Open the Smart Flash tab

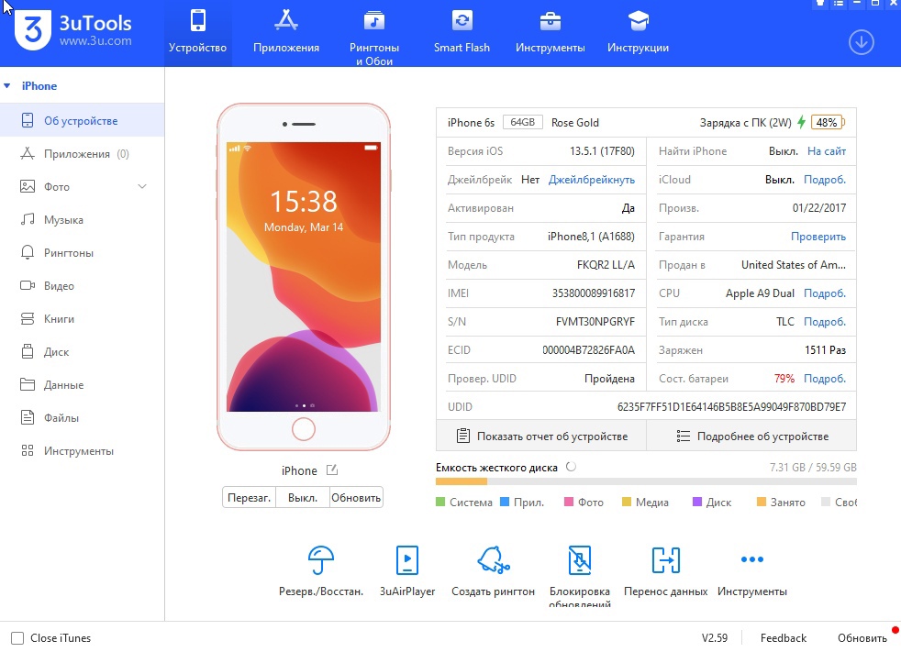[x=462, y=33]
